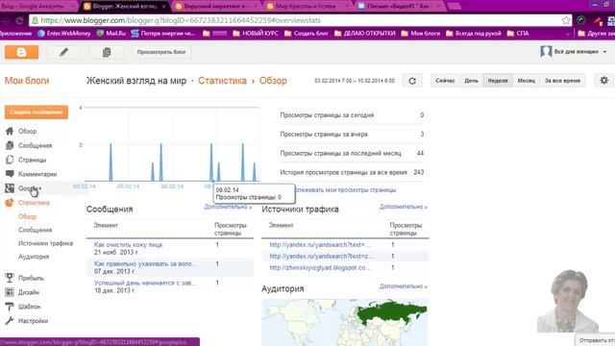615x346 pixels.
Task: Click the audience world map
Action: point(344,322)
